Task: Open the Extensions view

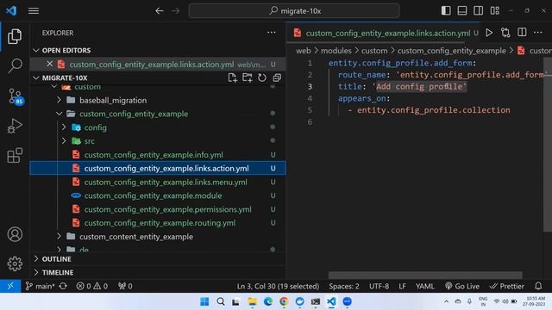Action: 15,155
